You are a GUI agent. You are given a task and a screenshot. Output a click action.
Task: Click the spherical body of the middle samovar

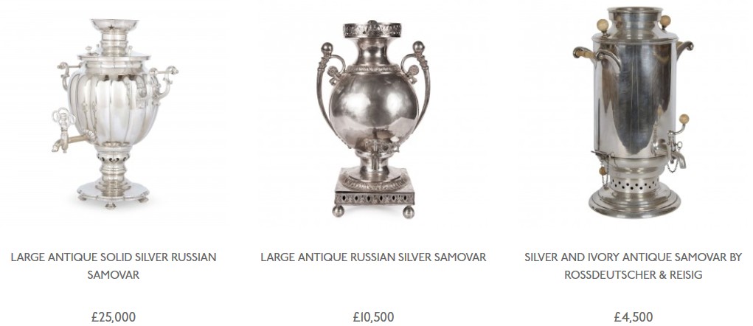373,108
